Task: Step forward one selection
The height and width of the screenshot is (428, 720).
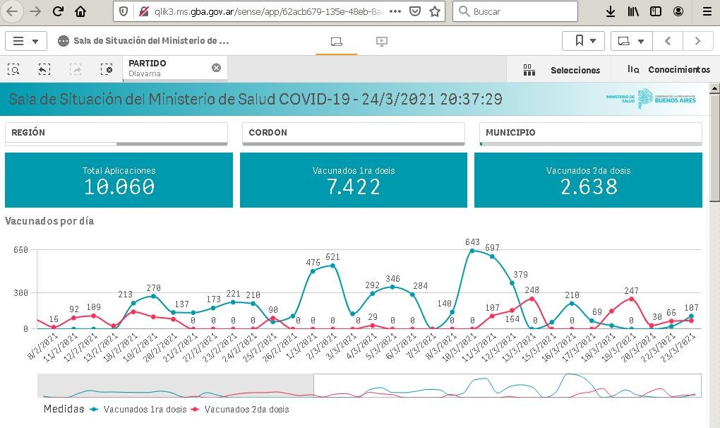Action: (x=76, y=69)
